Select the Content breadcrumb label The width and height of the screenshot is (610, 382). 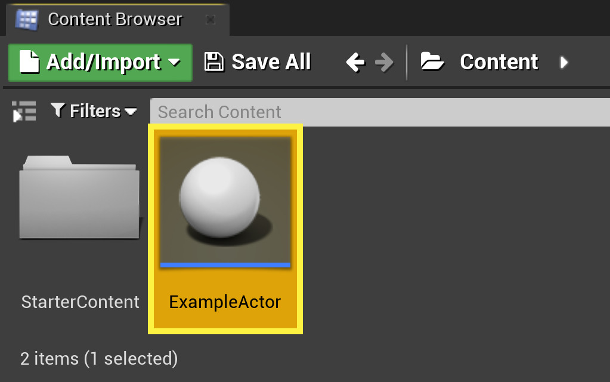498,60
